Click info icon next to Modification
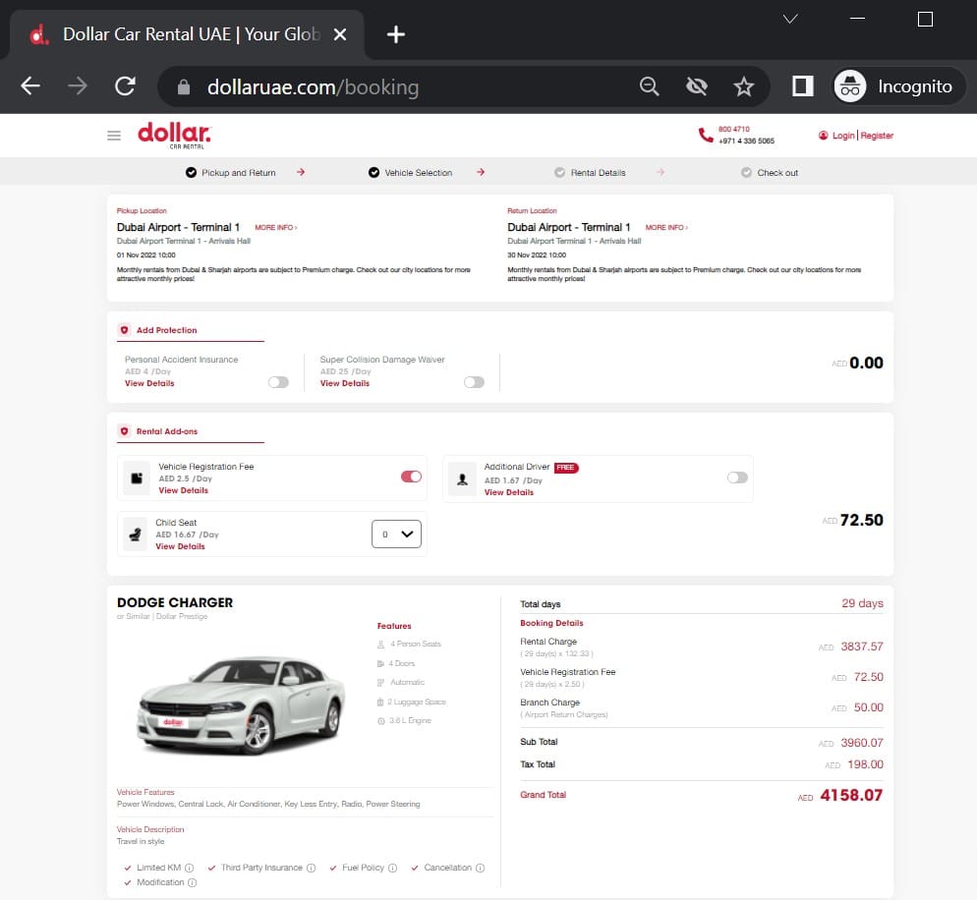 point(193,882)
